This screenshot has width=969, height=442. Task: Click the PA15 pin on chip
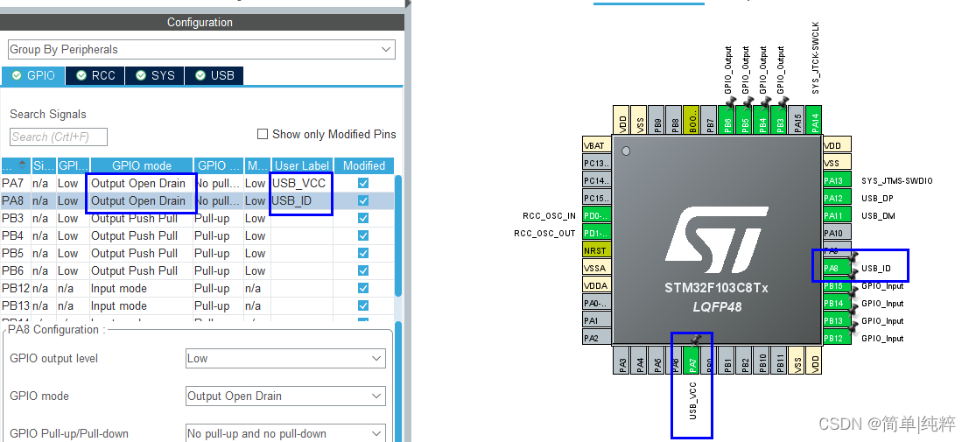(x=797, y=119)
